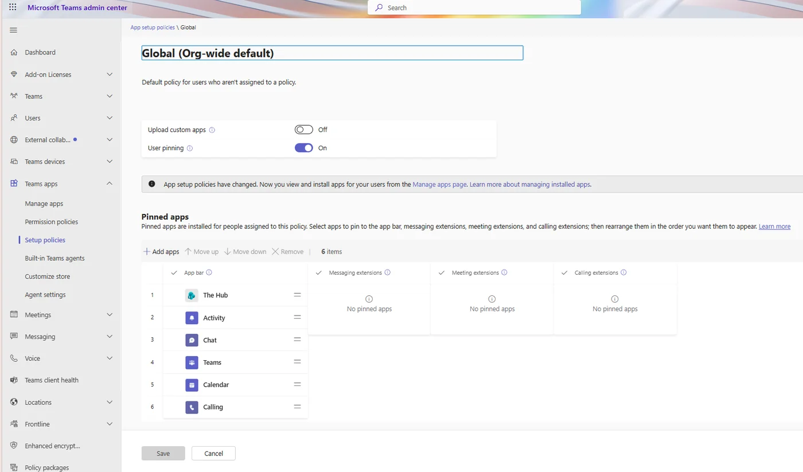Click the Search box at top
Image resolution: width=803 pixels, height=472 pixels.
474,8
